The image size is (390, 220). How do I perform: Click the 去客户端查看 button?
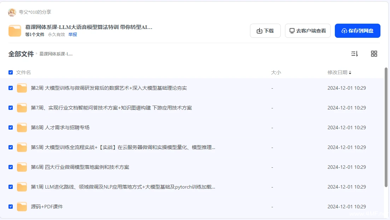coord(308,31)
